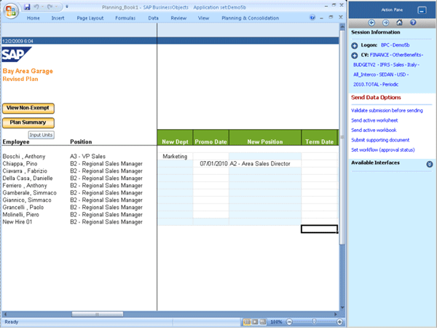
Task: Restore the workbook window in ribbon bar
Action: 331,17
